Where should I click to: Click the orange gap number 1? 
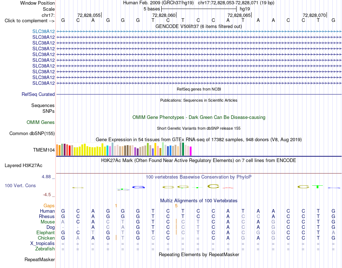[116, 206]
